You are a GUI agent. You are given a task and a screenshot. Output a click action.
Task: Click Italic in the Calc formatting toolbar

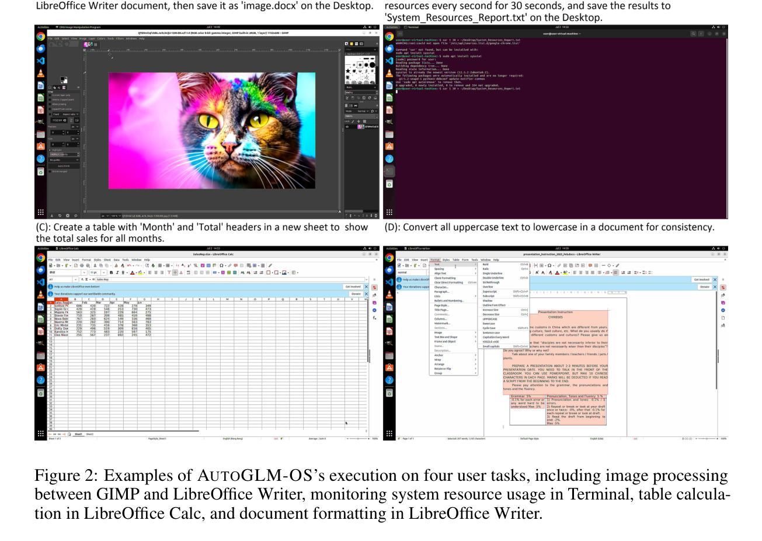117,272
